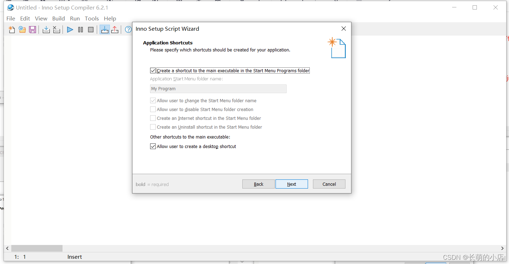Close the Script Wizard dialog
Viewport: 509px width, 264px height.
tap(343, 29)
